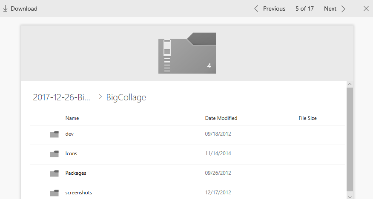
Task: Click the large zip archive icon
Action: (x=187, y=53)
